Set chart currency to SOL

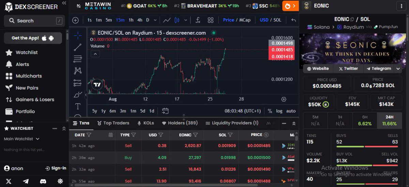[x=277, y=20]
